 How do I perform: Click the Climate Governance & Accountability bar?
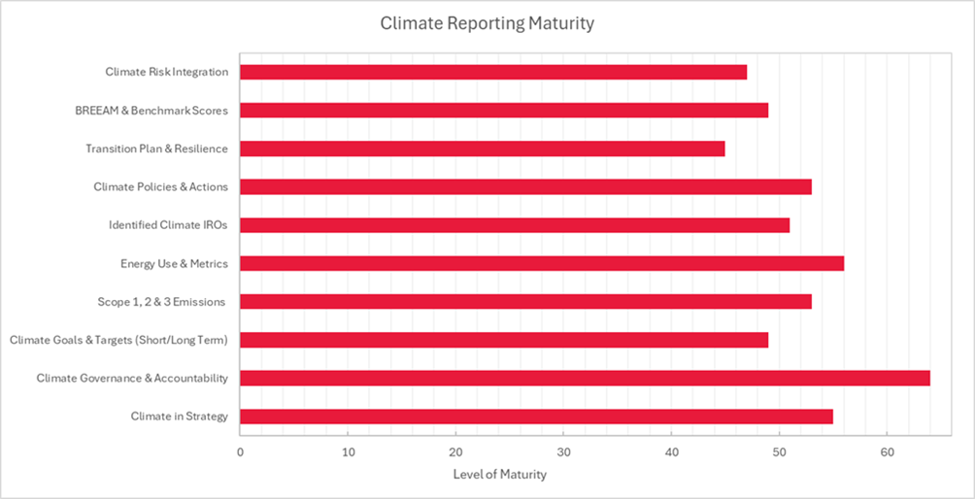[585, 378]
